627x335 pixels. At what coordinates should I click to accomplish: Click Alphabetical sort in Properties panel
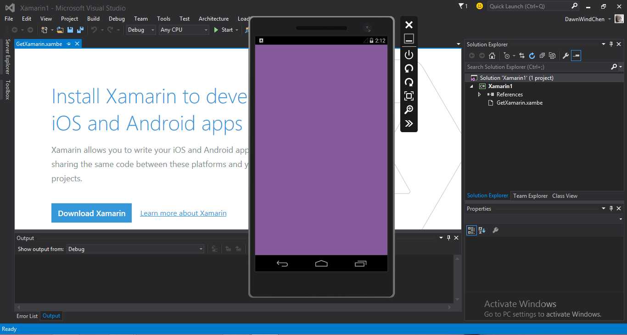click(x=482, y=230)
